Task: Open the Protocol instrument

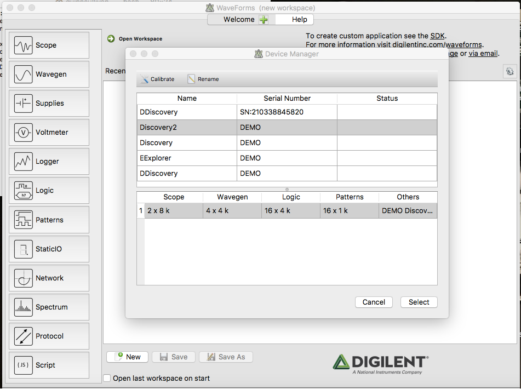Action: (x=49, y=336)
